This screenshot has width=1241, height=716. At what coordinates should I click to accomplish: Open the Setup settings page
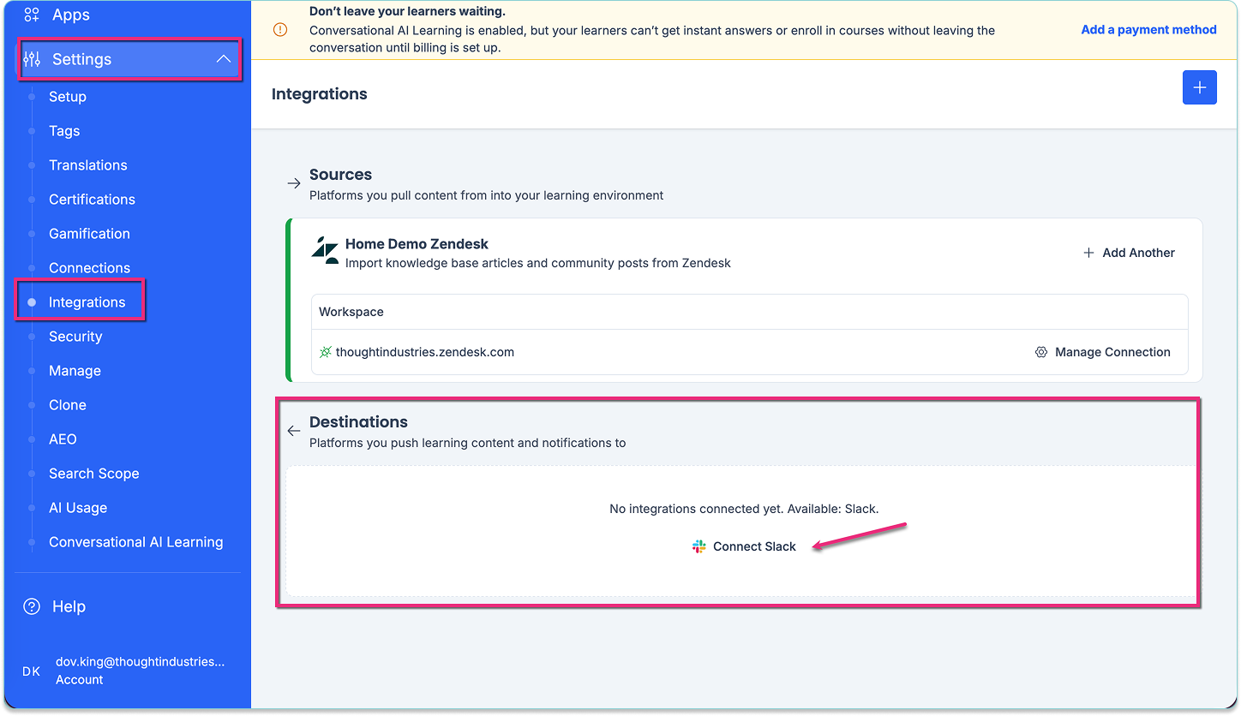pyautogui.click(x=68, y=97)
